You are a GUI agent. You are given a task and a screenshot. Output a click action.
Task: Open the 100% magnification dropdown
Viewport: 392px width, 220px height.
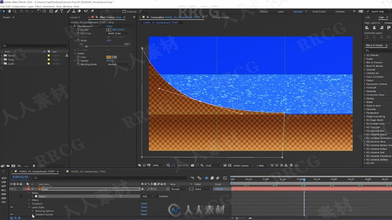pos(159,165)
